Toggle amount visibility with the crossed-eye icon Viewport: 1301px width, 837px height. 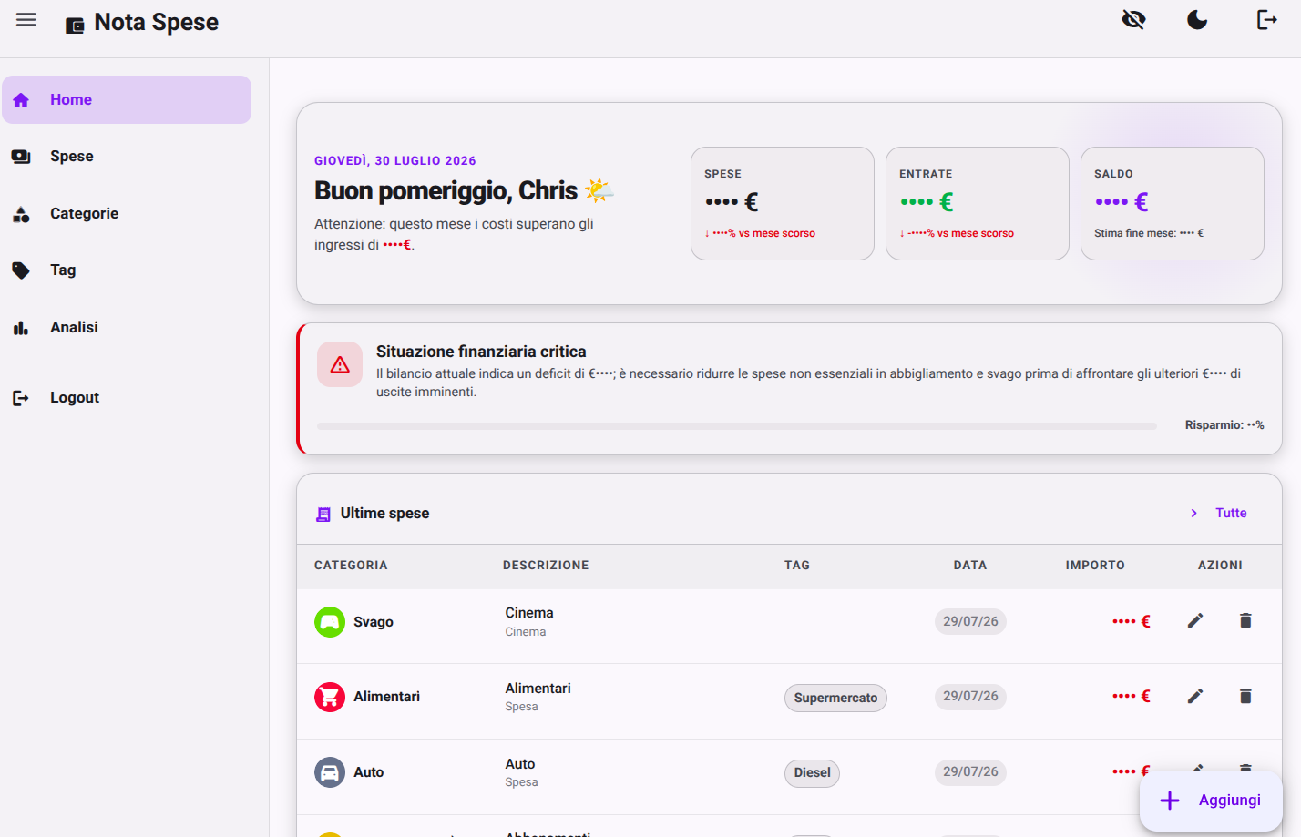1133,20
